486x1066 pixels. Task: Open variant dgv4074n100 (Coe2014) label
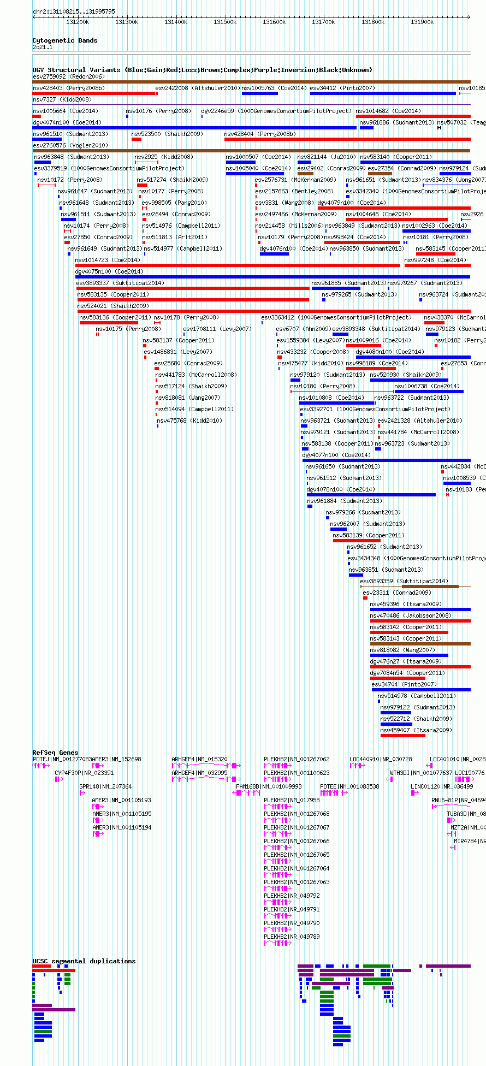tap(67, 122)
